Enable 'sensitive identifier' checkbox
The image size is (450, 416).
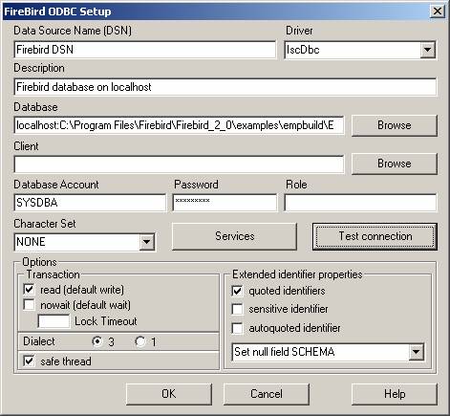238,309
